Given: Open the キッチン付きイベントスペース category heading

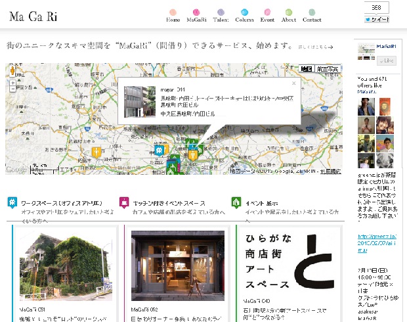Looking at the screenshot, I should 169,203.
